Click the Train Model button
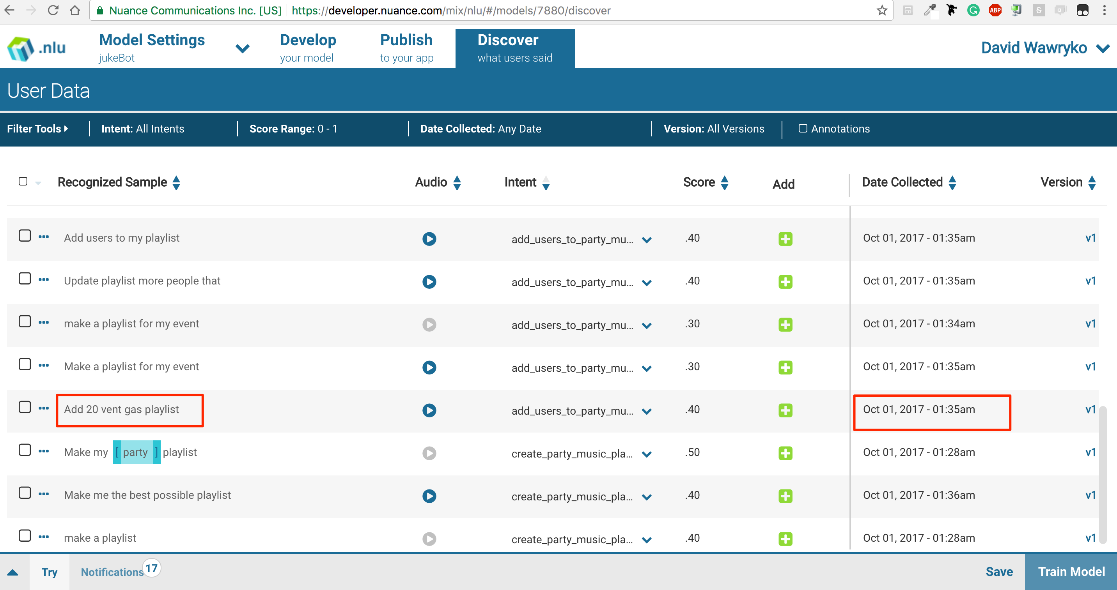The image size is (1117, 590). tap(1071, 571)
